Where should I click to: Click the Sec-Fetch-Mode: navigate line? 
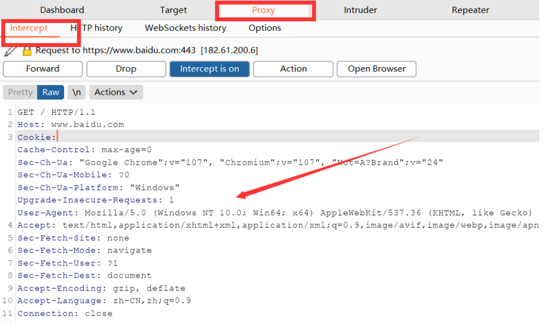coord(84,251)
